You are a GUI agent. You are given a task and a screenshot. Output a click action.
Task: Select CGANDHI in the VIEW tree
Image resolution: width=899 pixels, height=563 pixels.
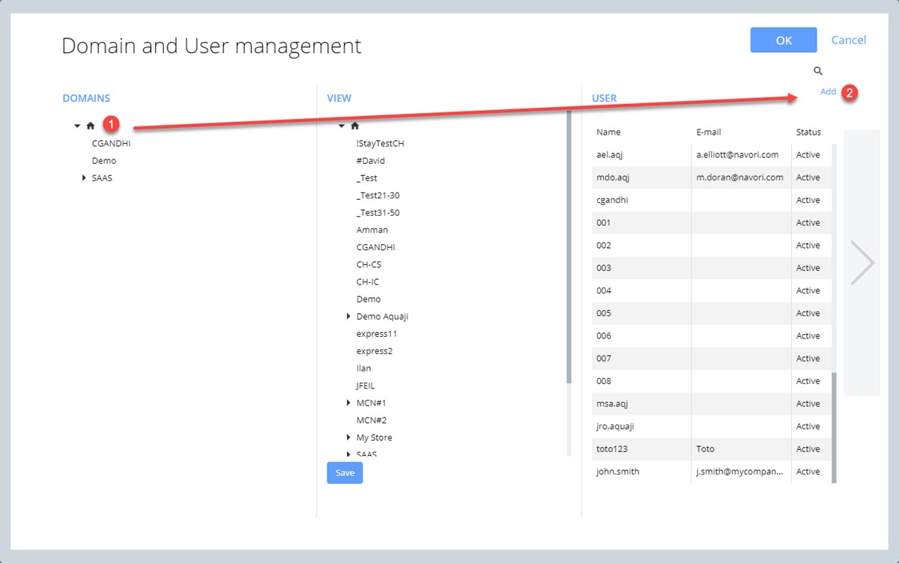click(x=376, y=247)
